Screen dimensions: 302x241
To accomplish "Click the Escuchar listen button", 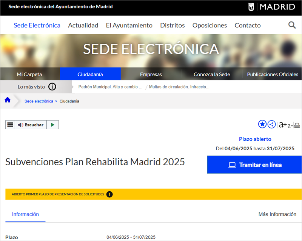I will [x=31, y=125].
